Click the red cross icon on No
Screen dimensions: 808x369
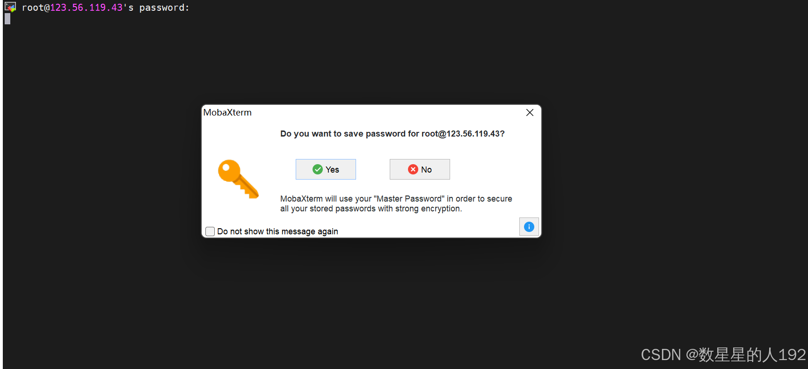pyautogui.click(x=413, y=169)
